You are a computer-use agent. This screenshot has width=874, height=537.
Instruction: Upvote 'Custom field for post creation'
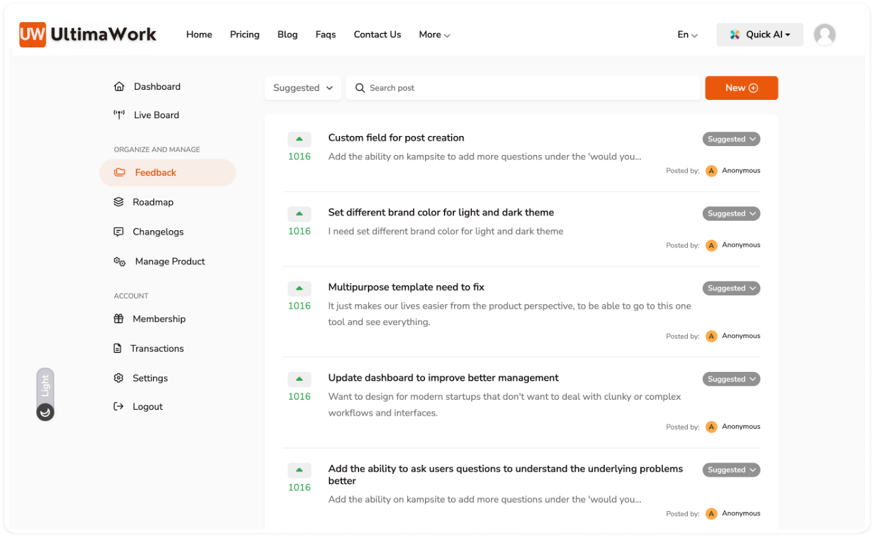click(x=299, y=139)
